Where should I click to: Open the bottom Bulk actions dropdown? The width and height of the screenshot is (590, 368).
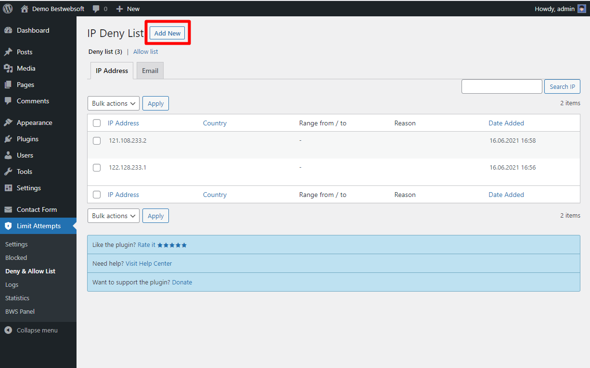point(114,216)
